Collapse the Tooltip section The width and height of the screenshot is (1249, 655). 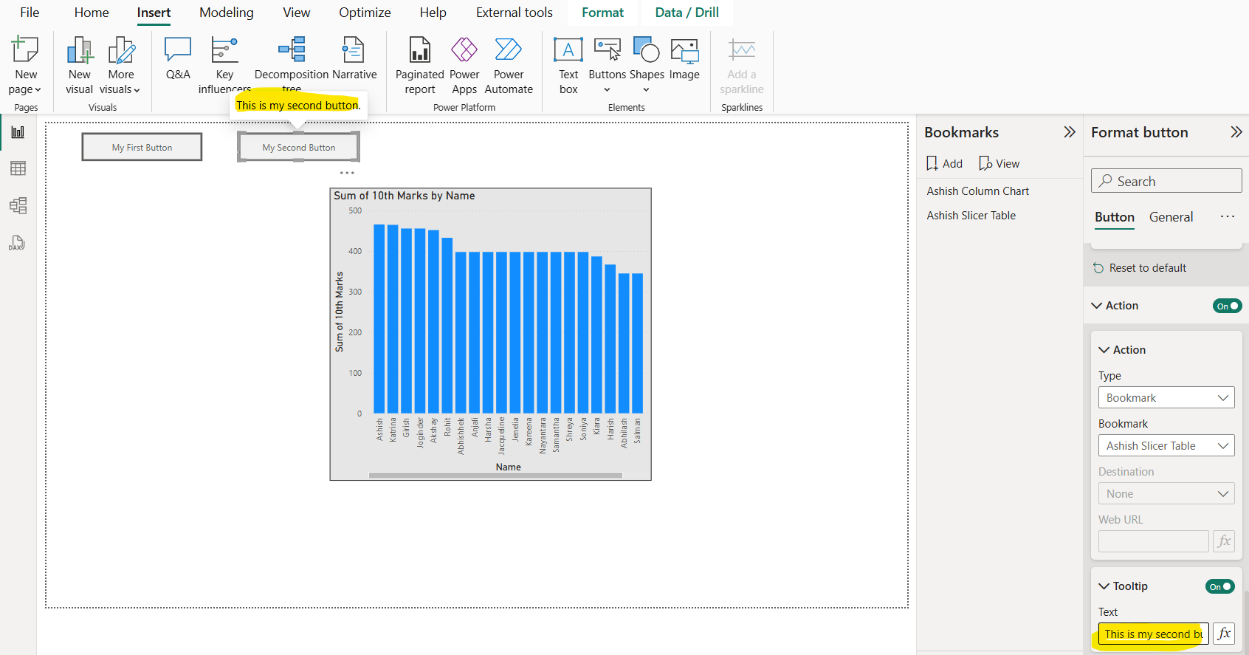[1104, 586]
